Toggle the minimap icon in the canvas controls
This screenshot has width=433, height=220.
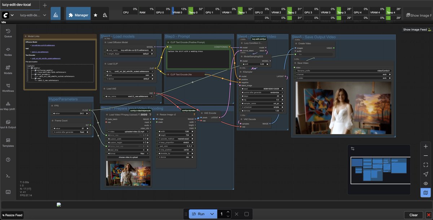(x=426, y=192)
